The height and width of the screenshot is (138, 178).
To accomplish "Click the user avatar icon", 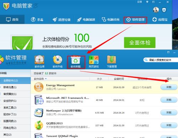I will 156,10.
